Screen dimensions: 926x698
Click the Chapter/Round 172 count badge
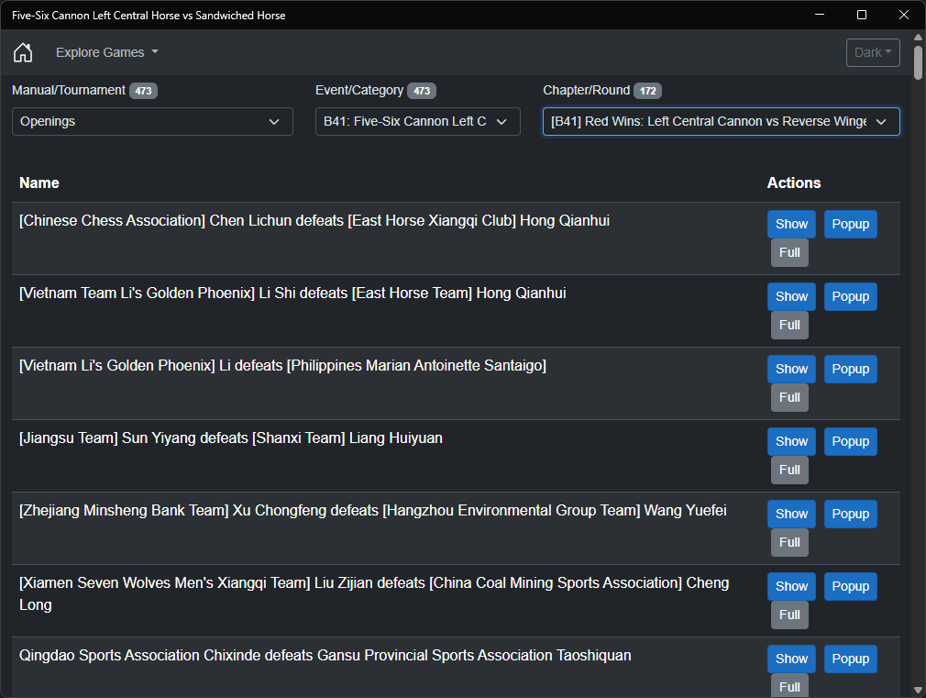(647, 91)
